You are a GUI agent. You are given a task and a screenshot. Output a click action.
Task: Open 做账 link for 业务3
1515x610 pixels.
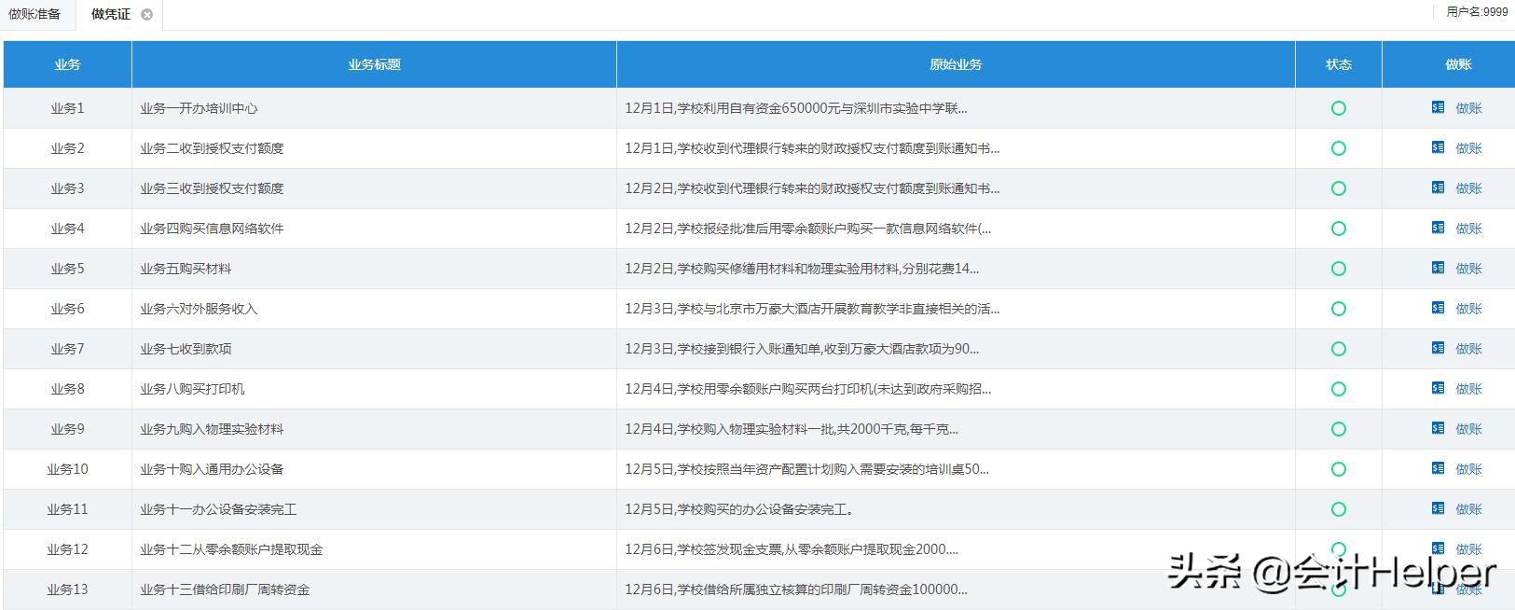coord(1468,188)
